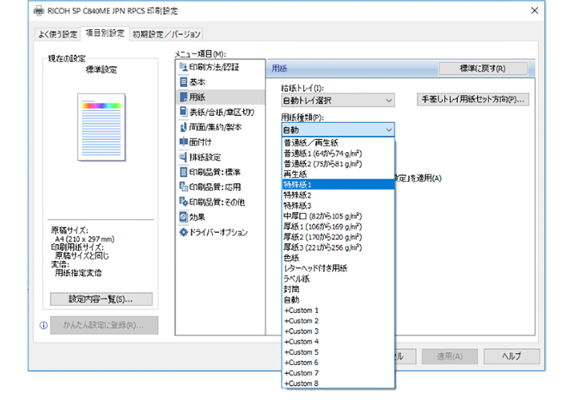Click the ヘルプ button
This screenshot has width=574, height=409.
click(x=511, y=357)
